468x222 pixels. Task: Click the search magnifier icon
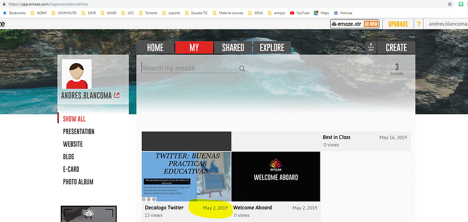pyautogui.click(x=242, y=69)
